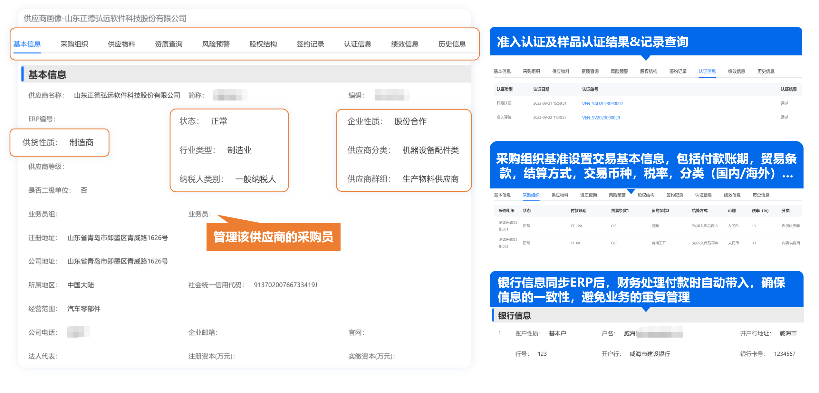View 股权结构 tab in main panel
The height and width of the screenshot is (393, 819).
click(263, 44)
